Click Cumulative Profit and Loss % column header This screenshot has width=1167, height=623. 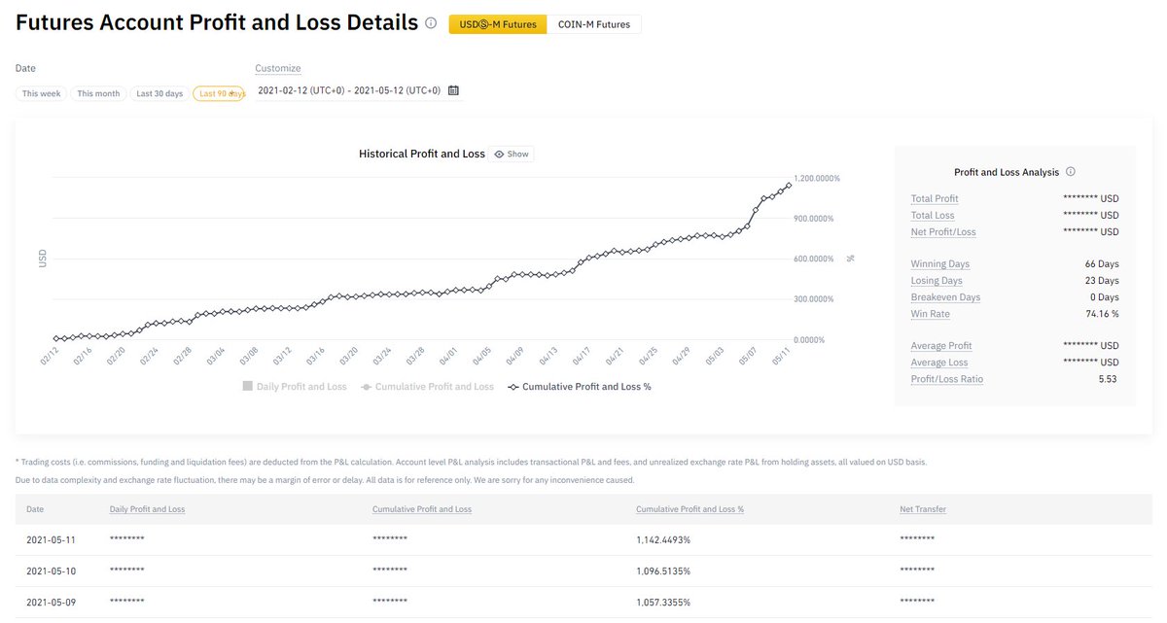point(690,508)
